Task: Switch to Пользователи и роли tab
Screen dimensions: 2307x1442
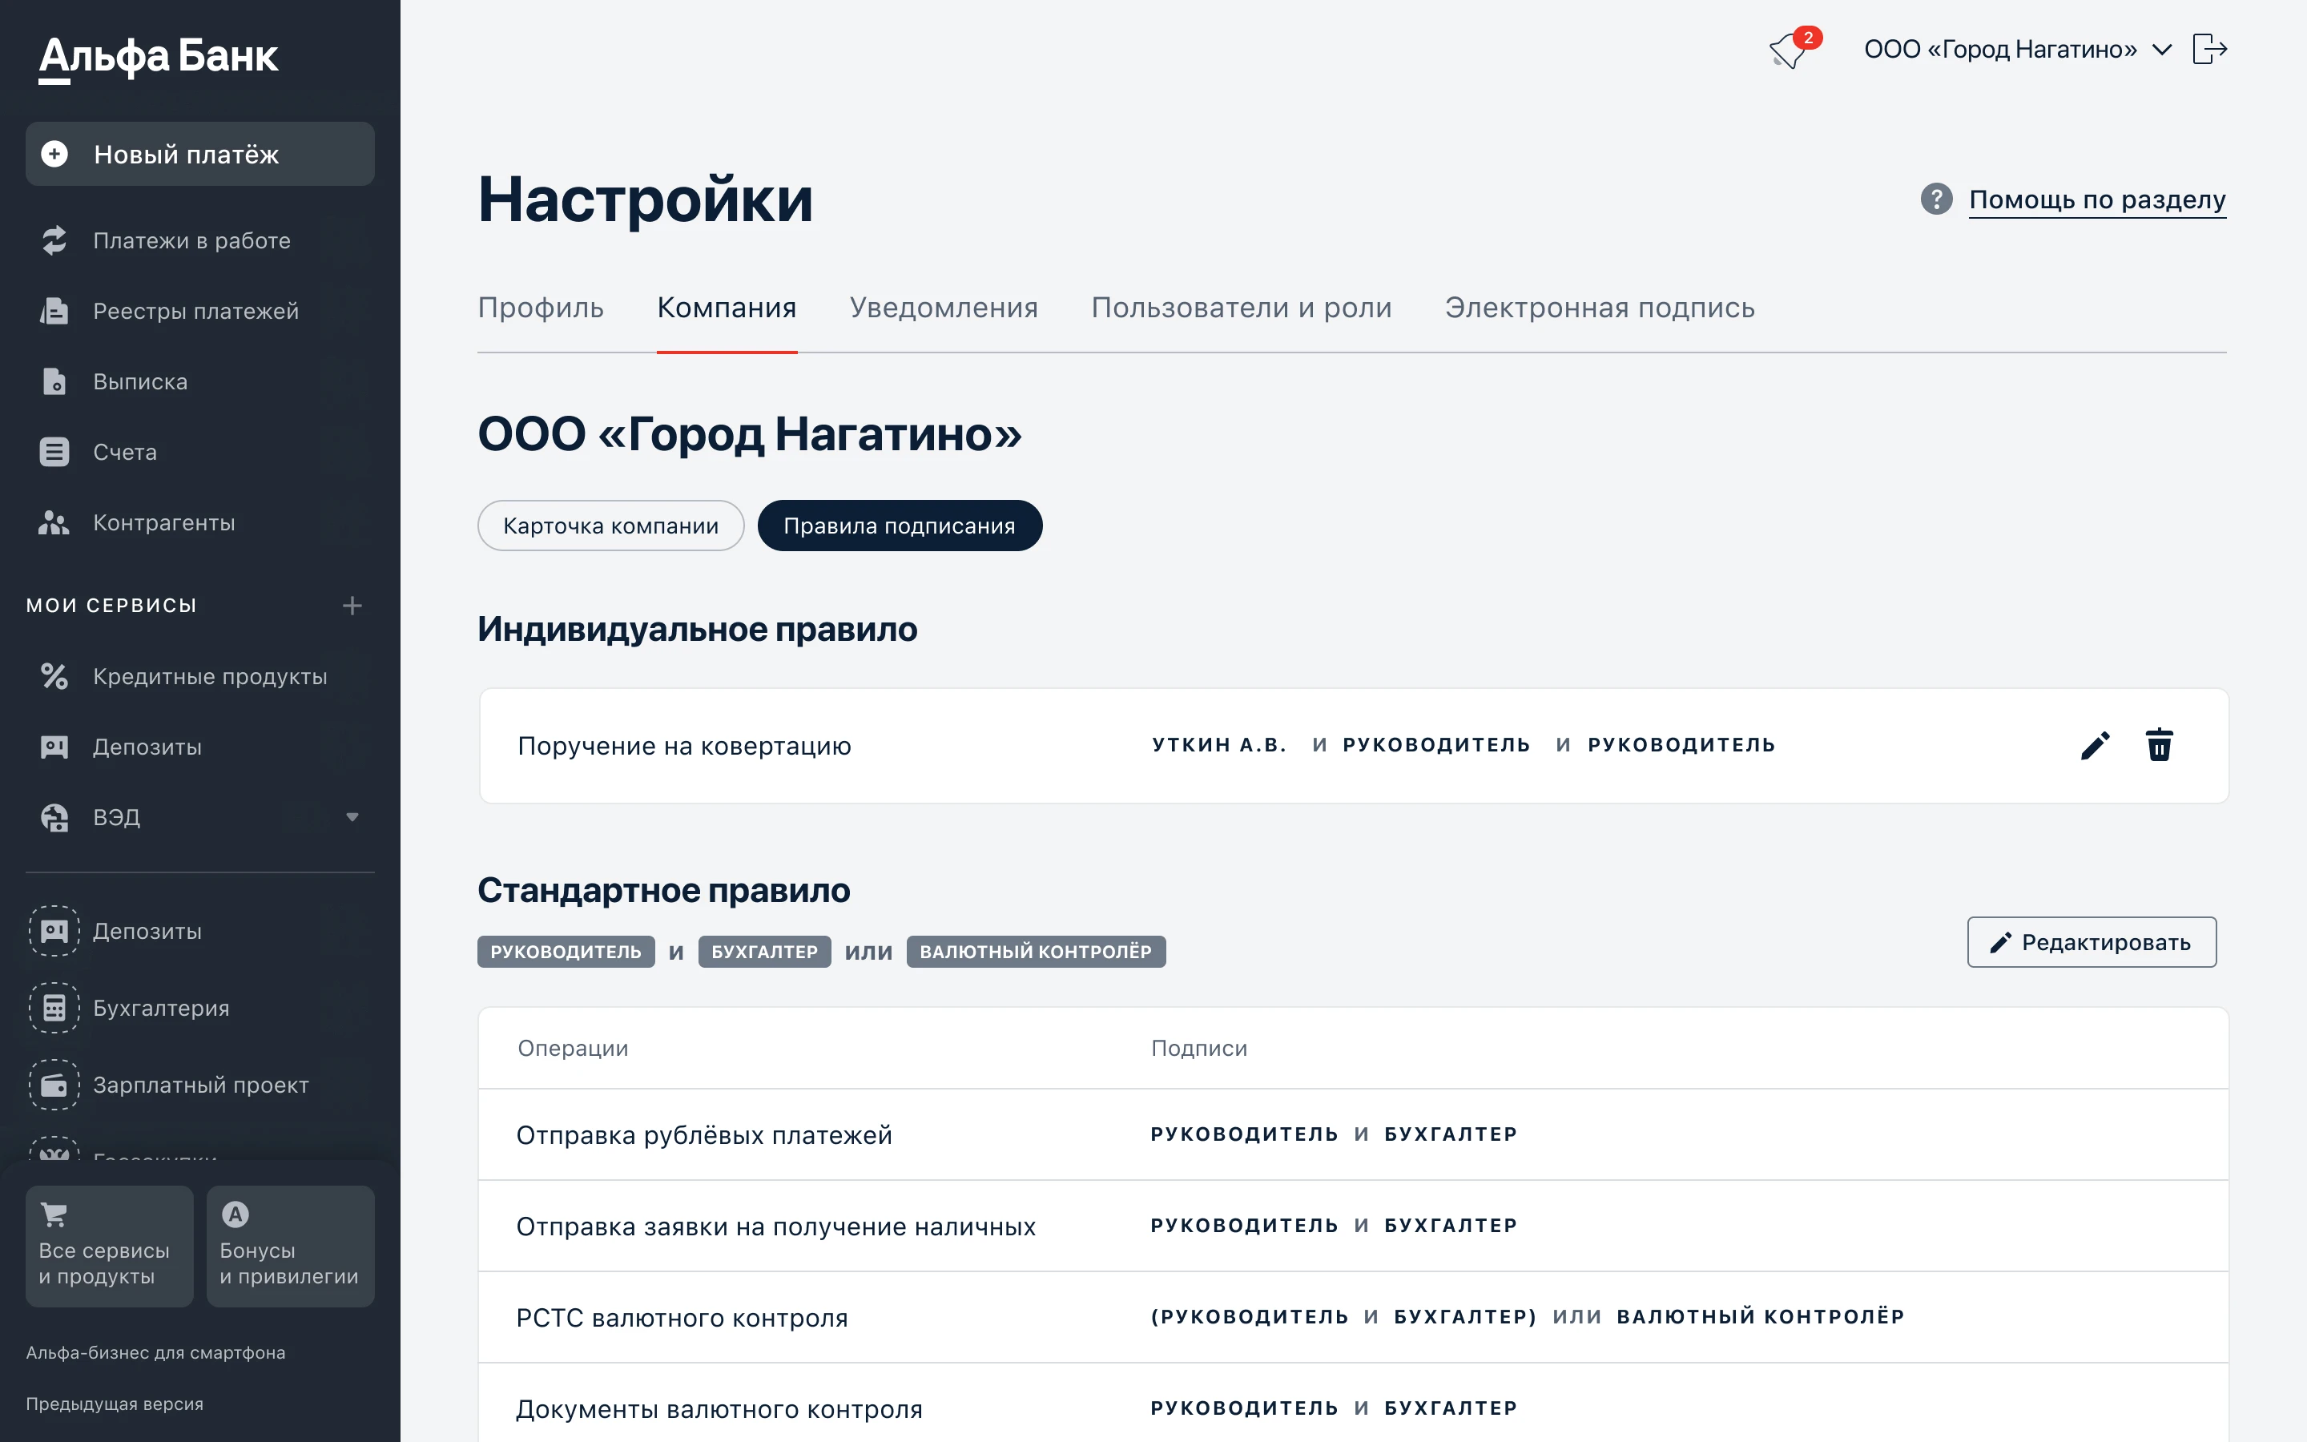Action: pos(1240,308)
